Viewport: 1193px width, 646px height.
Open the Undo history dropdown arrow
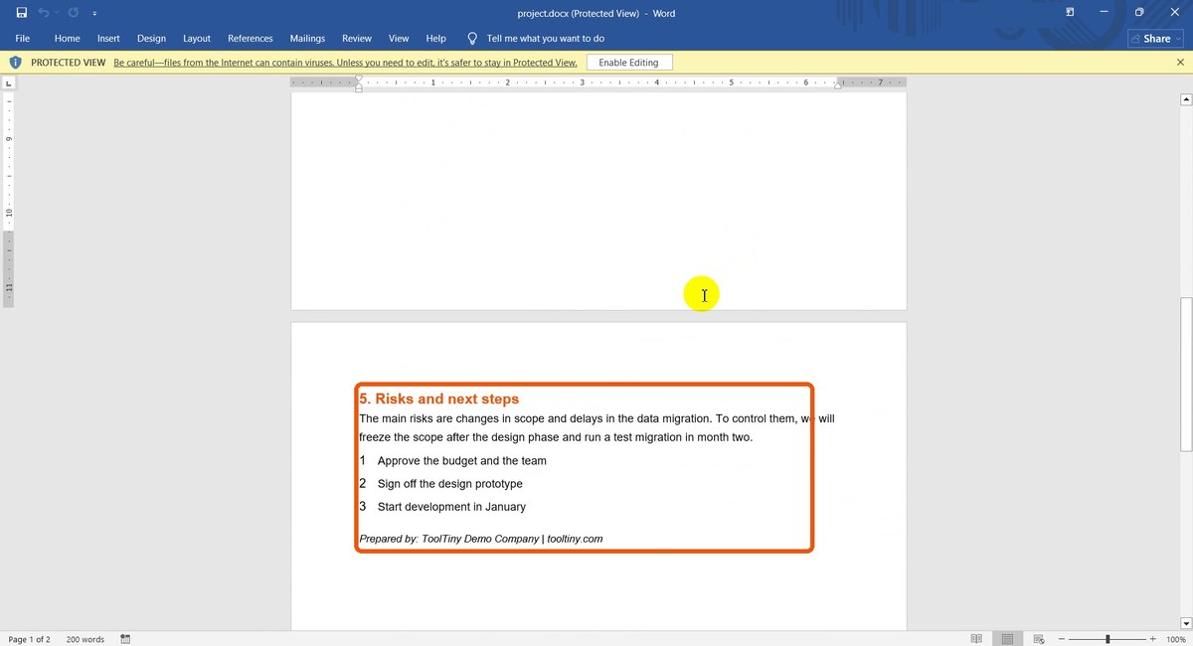pyautogui.click(x=57, y=14)
